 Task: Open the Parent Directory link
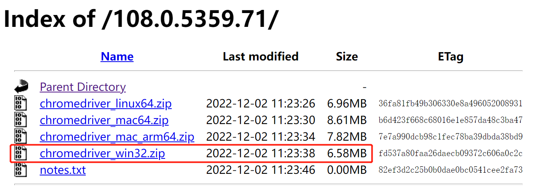pyautogui.click(x=83, y=87)
